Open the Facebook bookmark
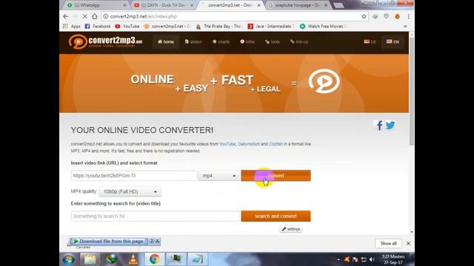Viewport: 474px width, 266px height. coord(98,27)
